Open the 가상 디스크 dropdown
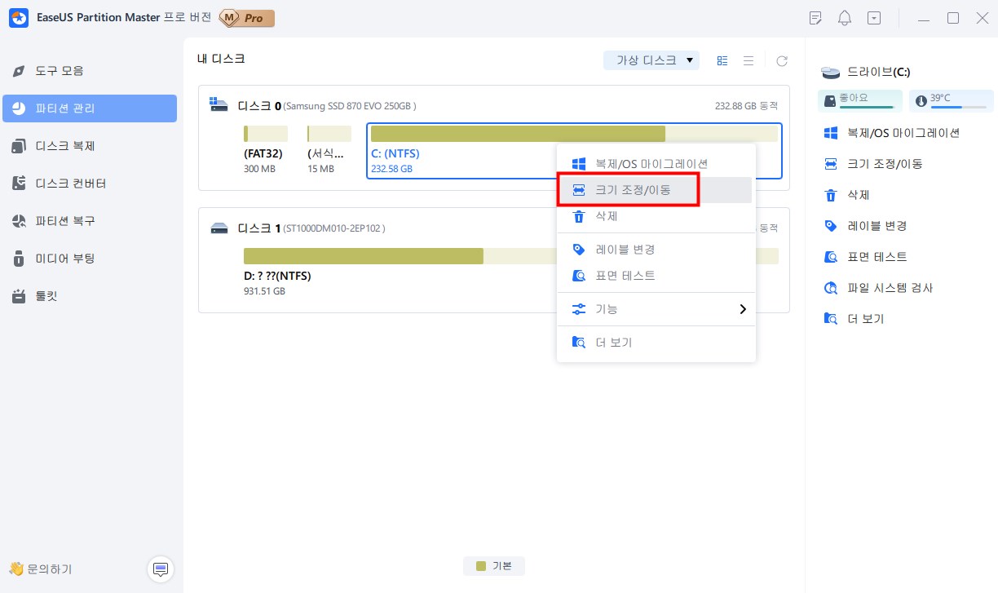This screenshot has height=593, width=998. click(x=651, y=60)
